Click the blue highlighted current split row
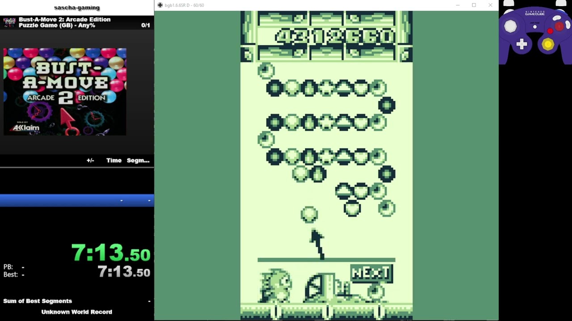Image resolution: width=572 pixels, height=321 pixels. point(77,201)
